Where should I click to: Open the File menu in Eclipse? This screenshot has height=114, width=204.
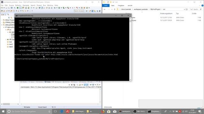point(2,5)
